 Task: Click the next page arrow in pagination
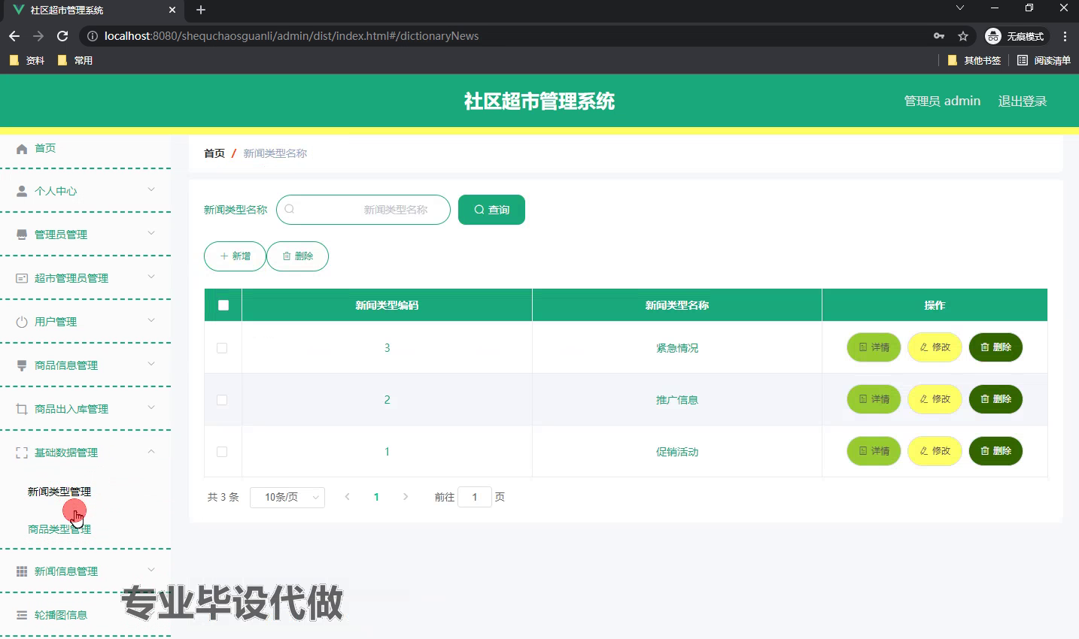406,497
